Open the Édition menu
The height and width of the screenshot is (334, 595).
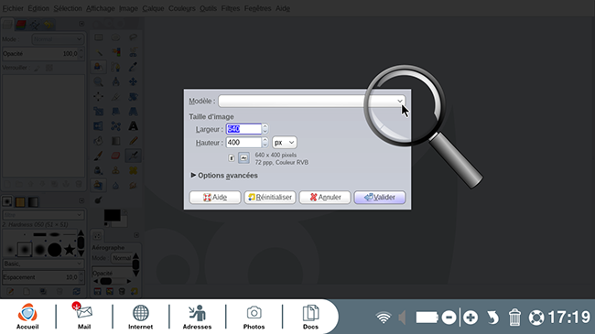38,8
